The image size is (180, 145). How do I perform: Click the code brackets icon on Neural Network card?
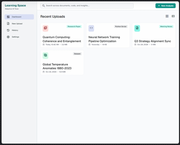coord(91,28)
